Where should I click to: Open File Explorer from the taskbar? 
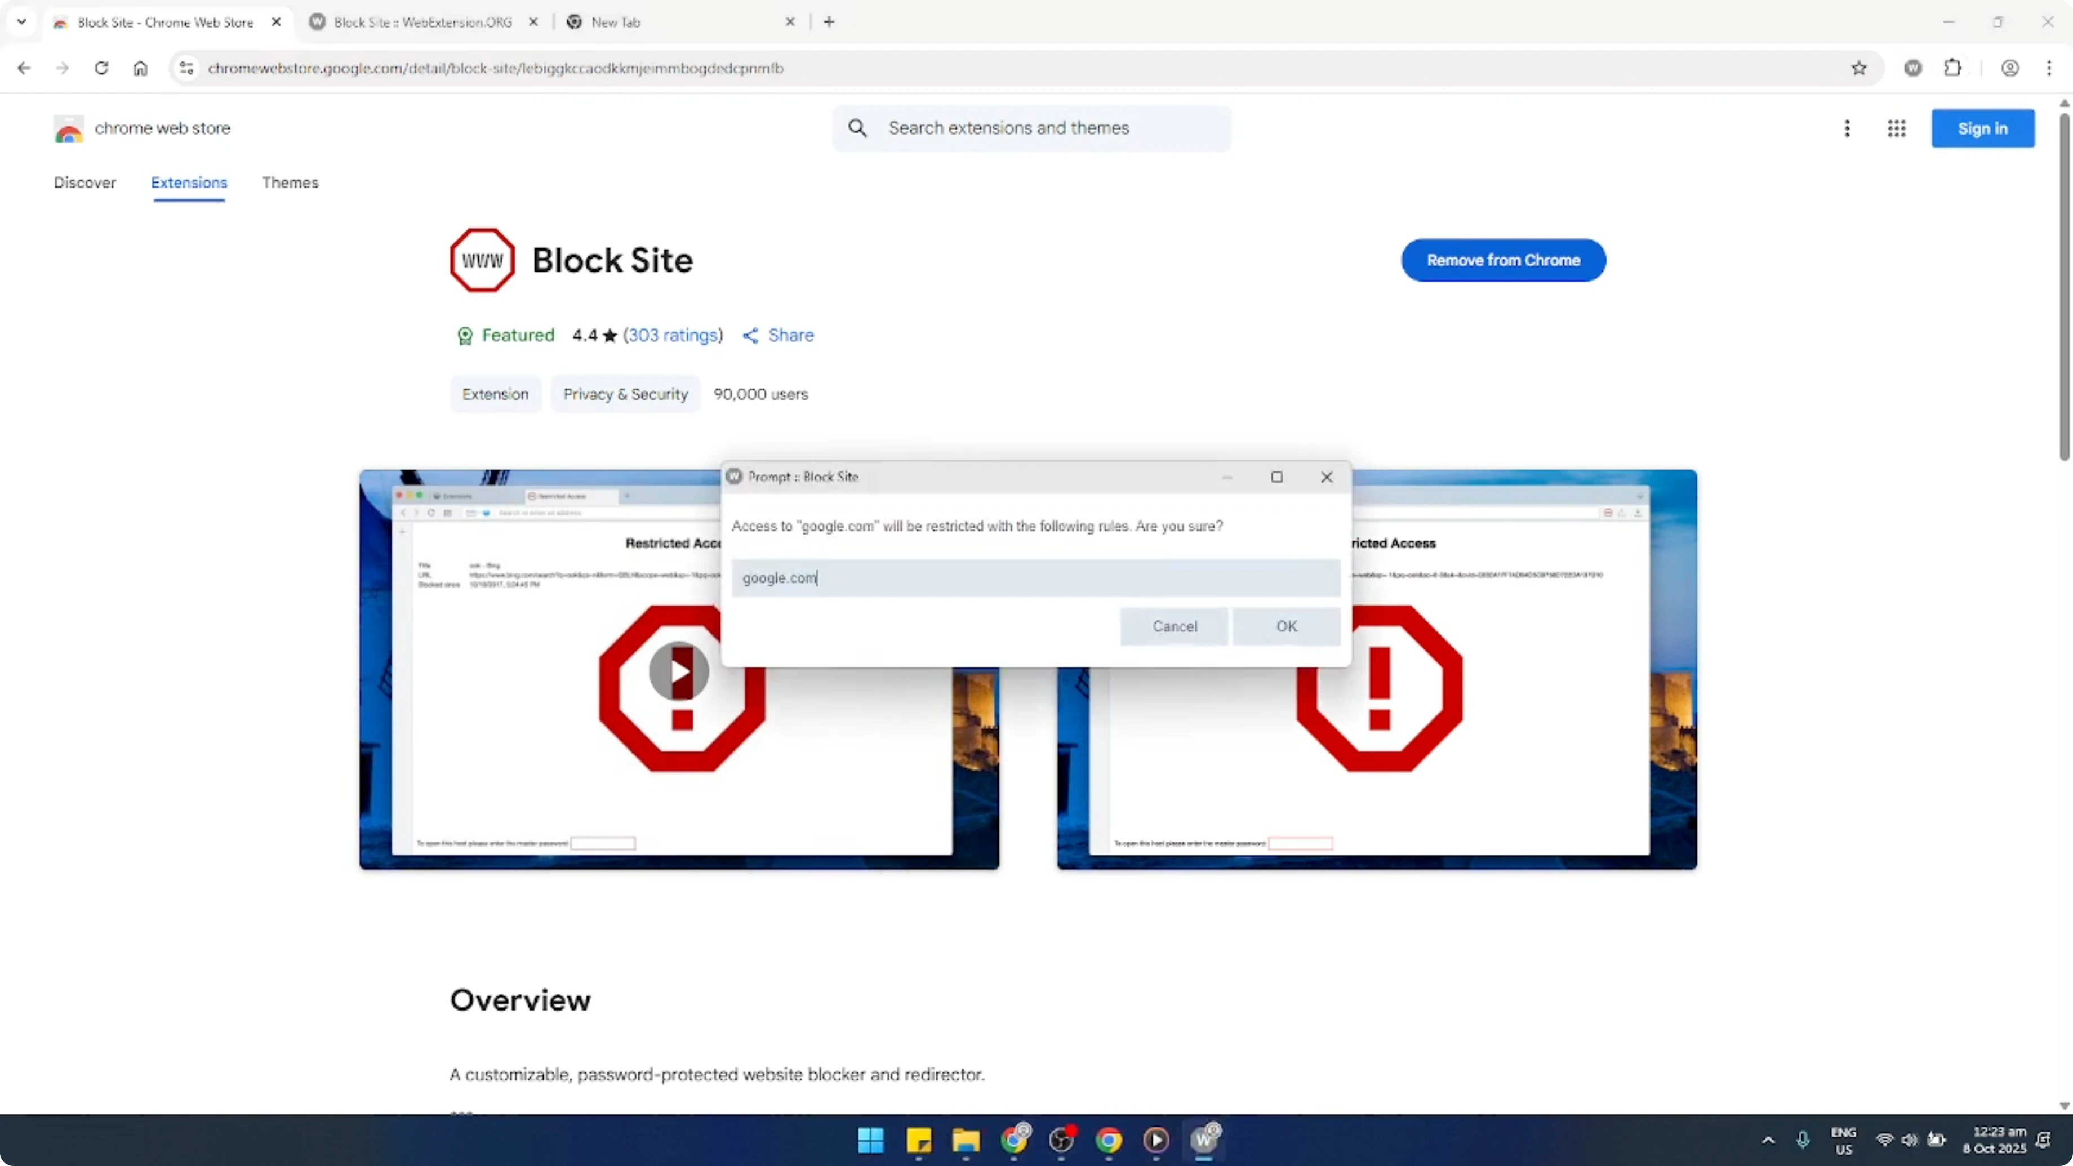tap(966, 1140)
